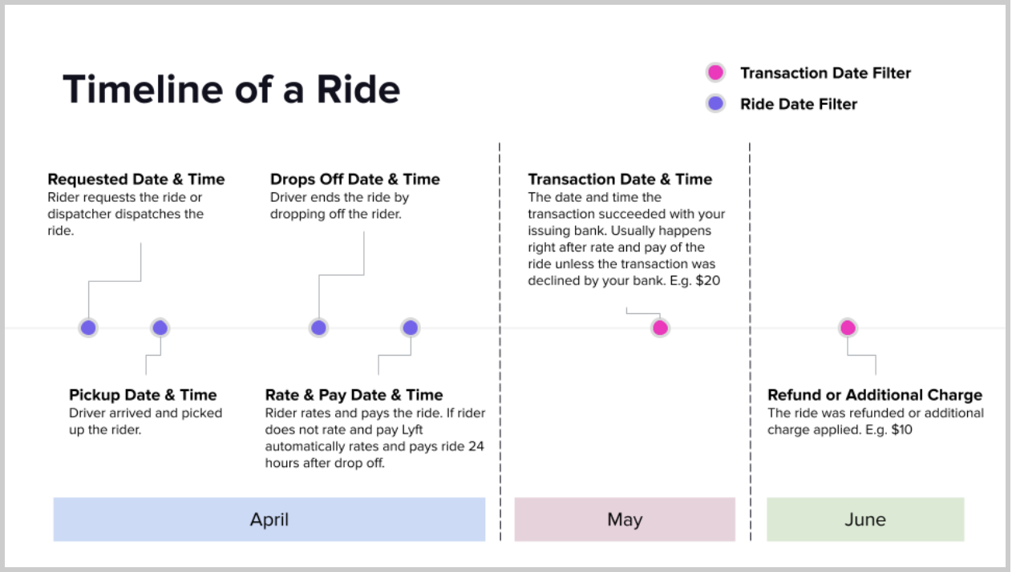Click the pink Transaction Date Filter legend dot

click(715, 73)
